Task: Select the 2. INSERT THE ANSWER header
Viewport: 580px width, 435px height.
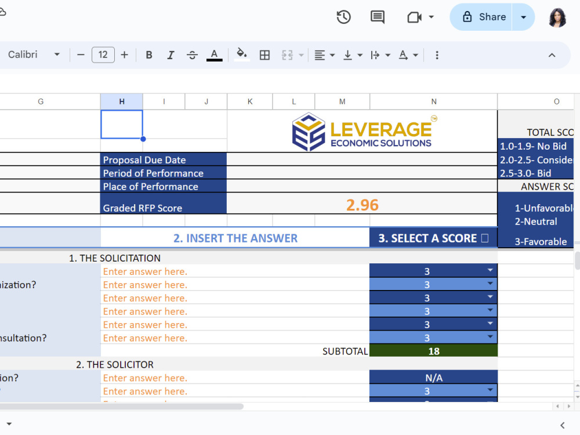Action: click(x=235, y=238)
